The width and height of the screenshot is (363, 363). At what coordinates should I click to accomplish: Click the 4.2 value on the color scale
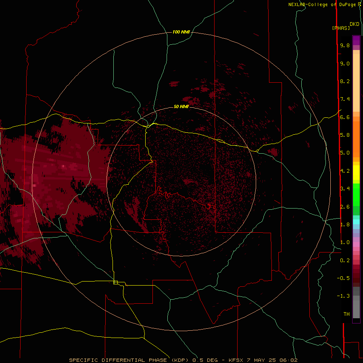(x=345, y=171)
